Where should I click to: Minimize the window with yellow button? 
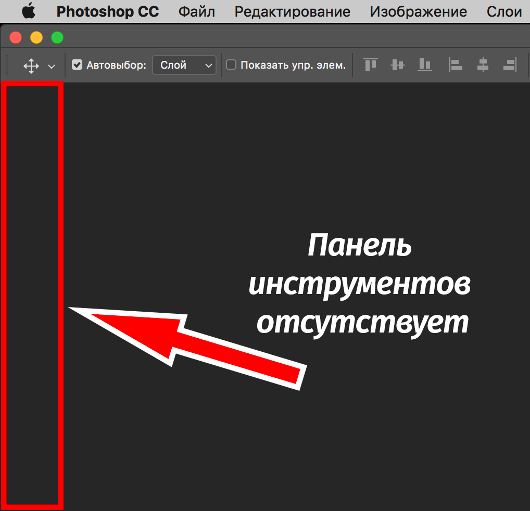pos(36,37)
